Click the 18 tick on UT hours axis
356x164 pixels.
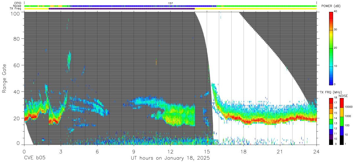pyautogui.click(x=244, y=151)
